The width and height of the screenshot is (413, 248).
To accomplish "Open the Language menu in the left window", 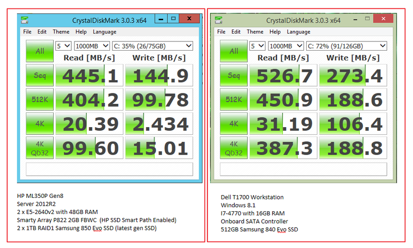I will (x=105, y=32).
